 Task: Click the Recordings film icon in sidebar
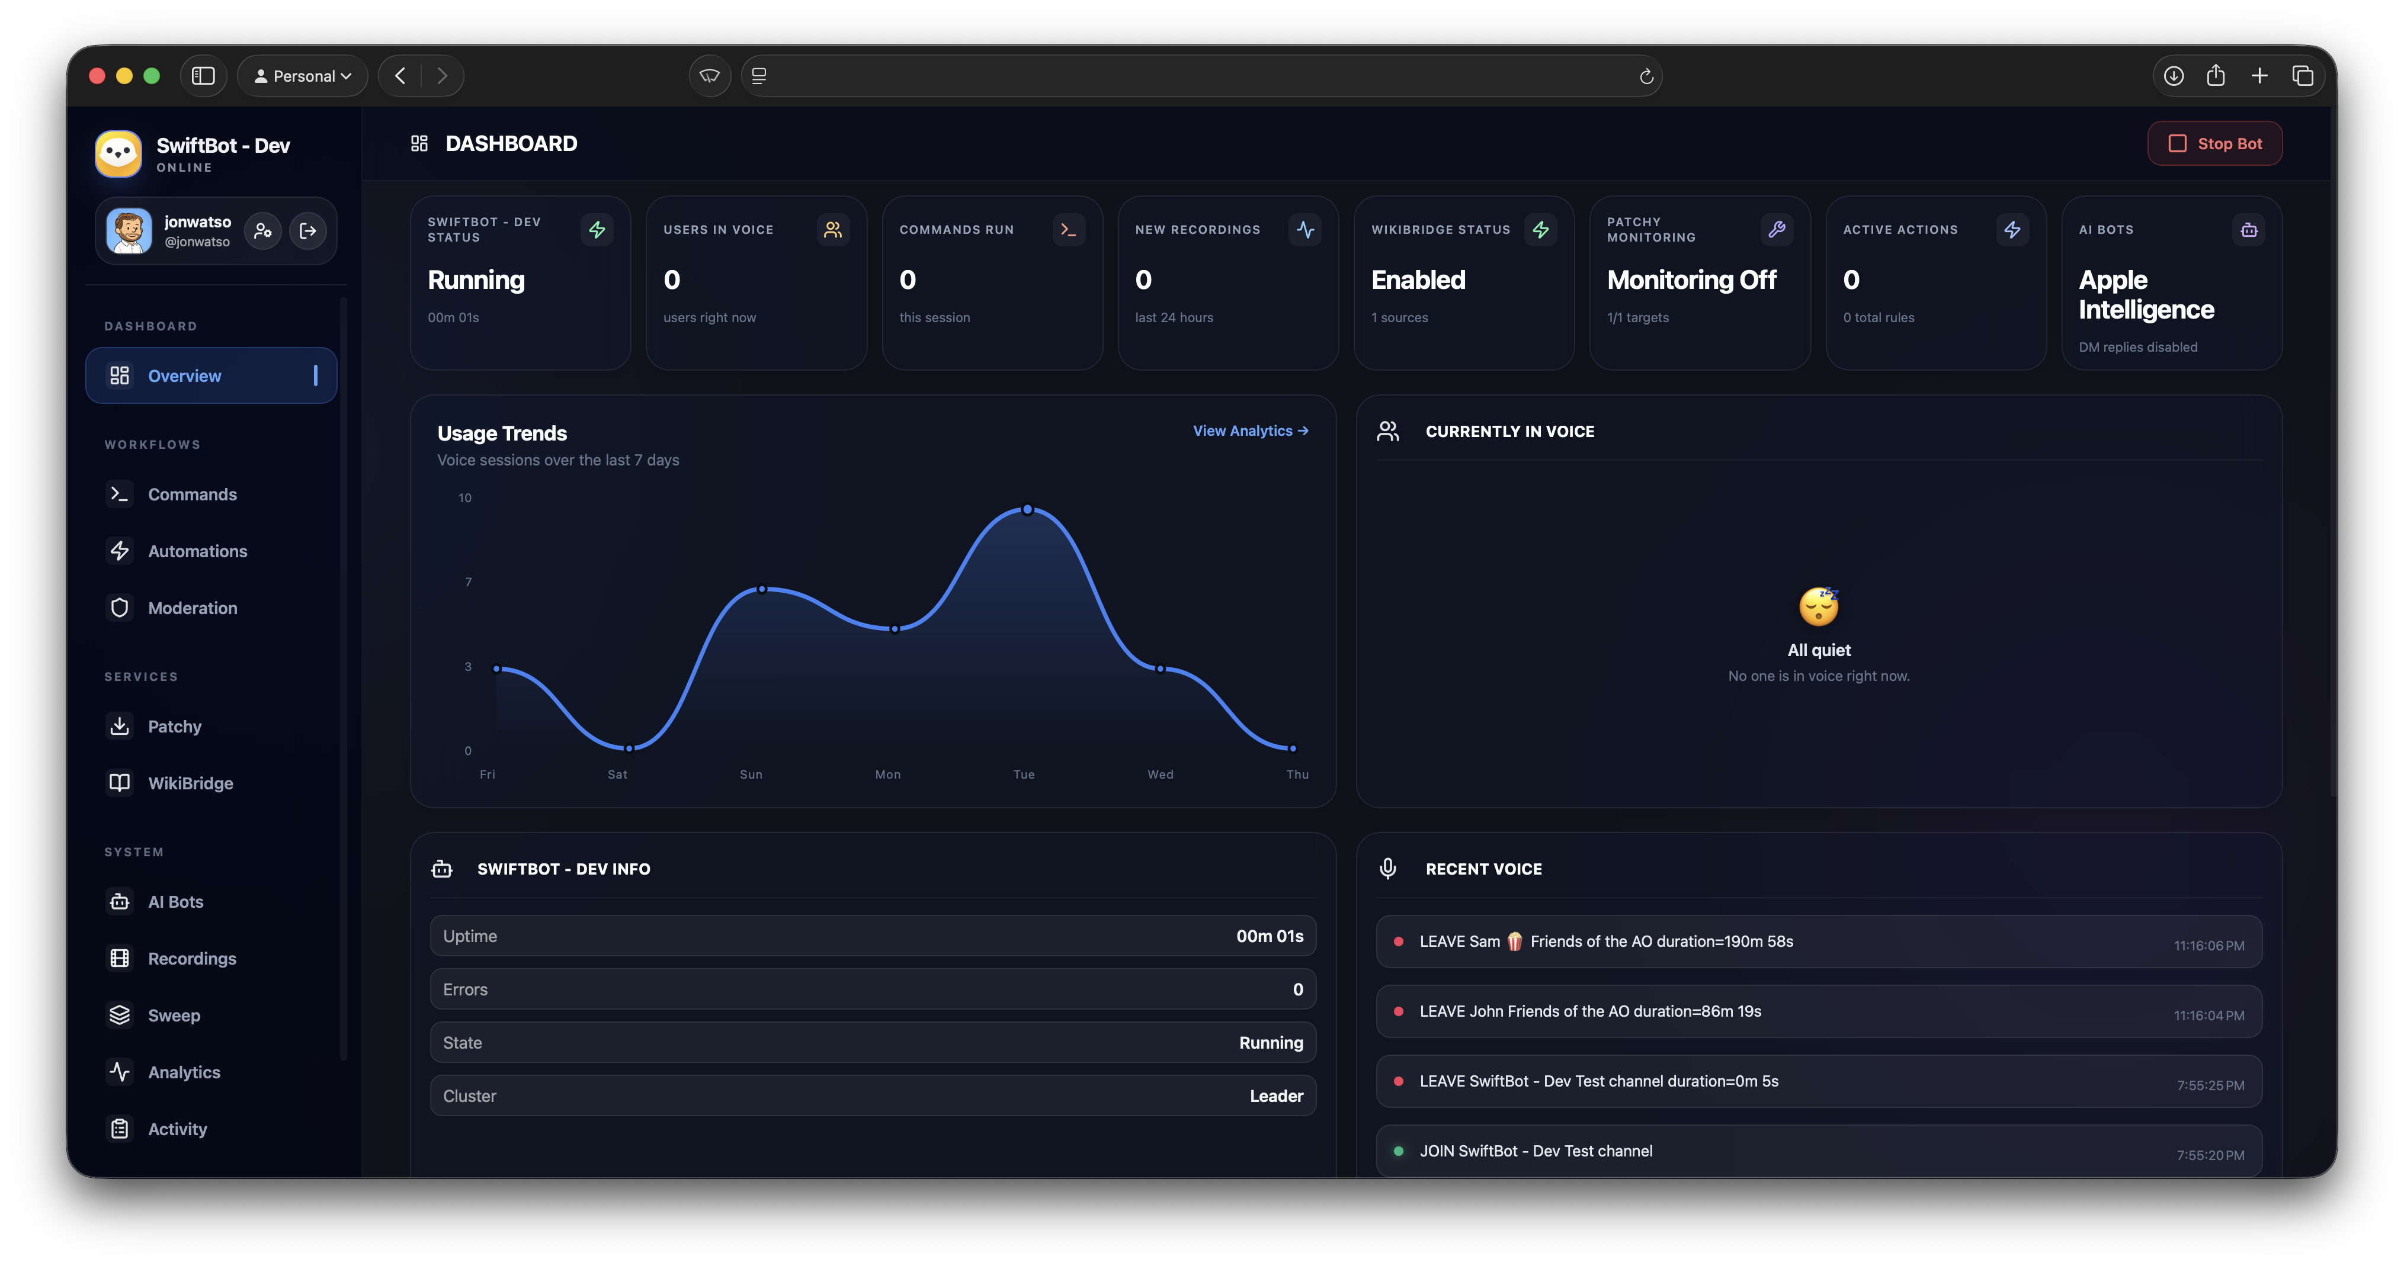[x=120, y=959]
